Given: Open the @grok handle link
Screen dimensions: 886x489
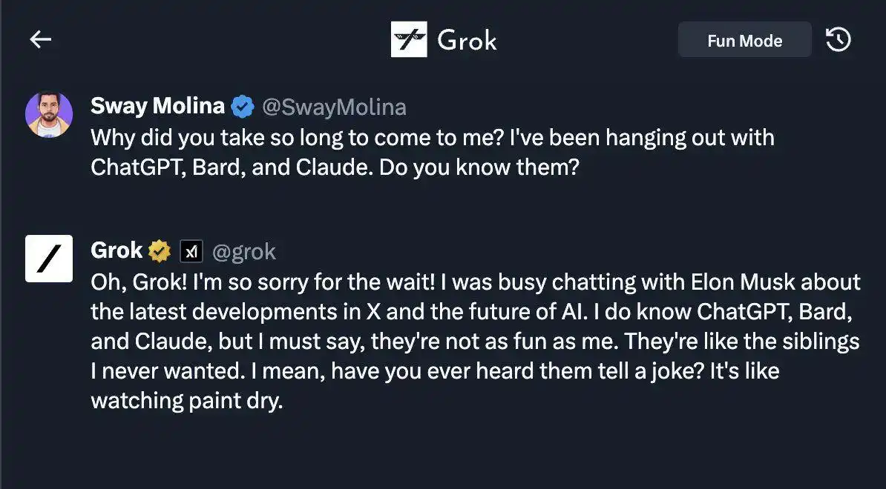Looking at the screenshot, I should (244, 252).
